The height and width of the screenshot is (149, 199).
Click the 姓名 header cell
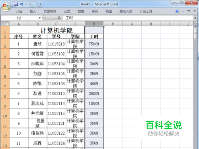pos(37,36)
